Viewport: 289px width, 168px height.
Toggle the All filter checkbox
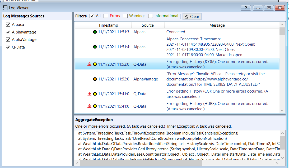92,16
